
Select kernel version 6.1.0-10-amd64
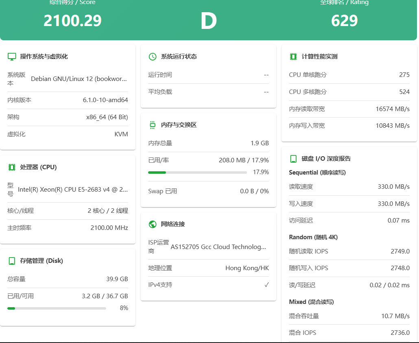(x=105, y=100)
